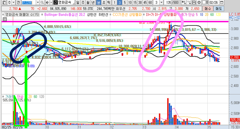Select the 30-minute interval button

140,2
